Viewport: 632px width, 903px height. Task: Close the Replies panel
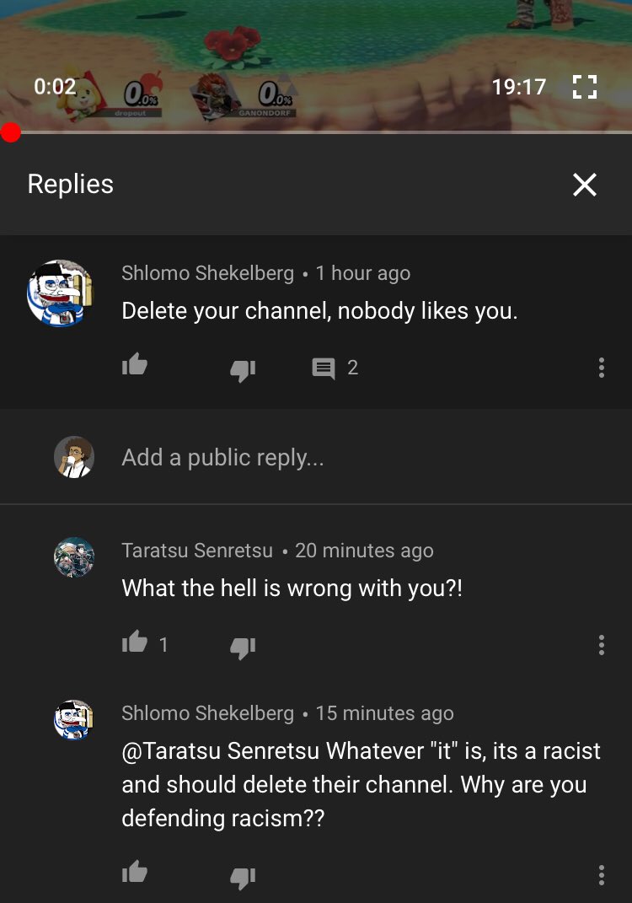click(x=585, y=185)
